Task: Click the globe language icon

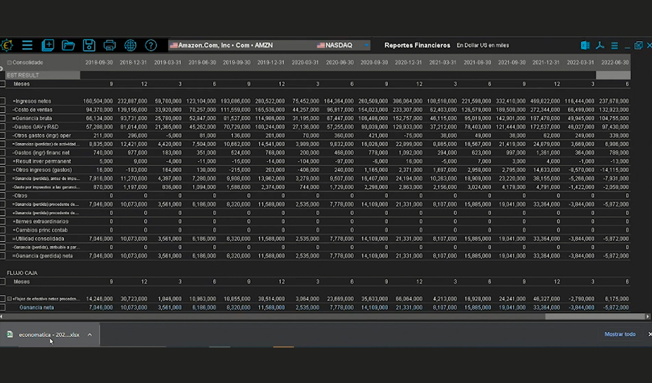Action: click(130, 45)
